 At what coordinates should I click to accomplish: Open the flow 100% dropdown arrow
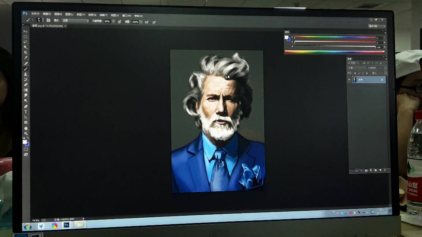tap(141, 22)
